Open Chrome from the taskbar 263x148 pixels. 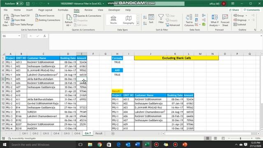(x=99, y=144)
